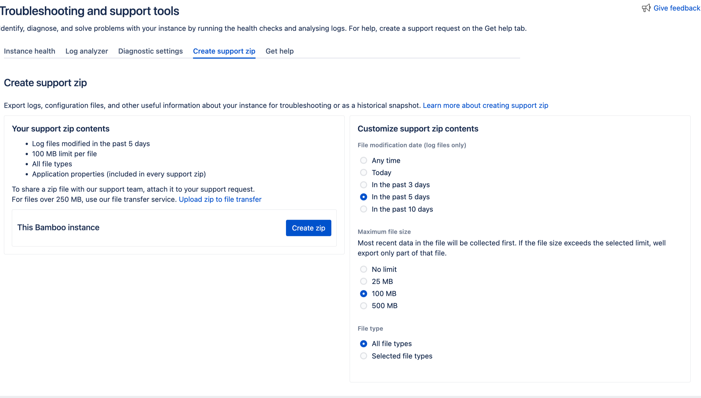Click the In the past 5 days radio
Viewport: 701px width, 398px height.
pos(363,197)
